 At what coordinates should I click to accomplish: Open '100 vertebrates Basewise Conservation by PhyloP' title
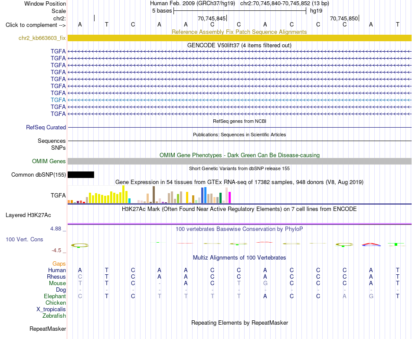pos(239,229)
